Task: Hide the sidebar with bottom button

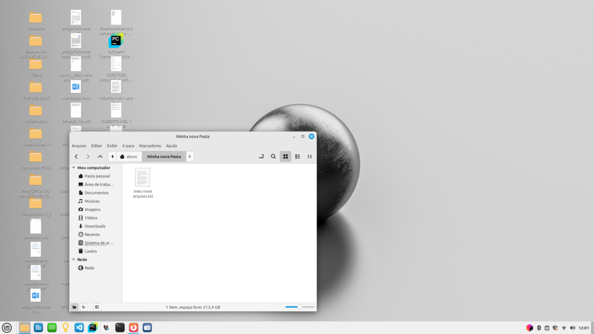Action: 97,306
